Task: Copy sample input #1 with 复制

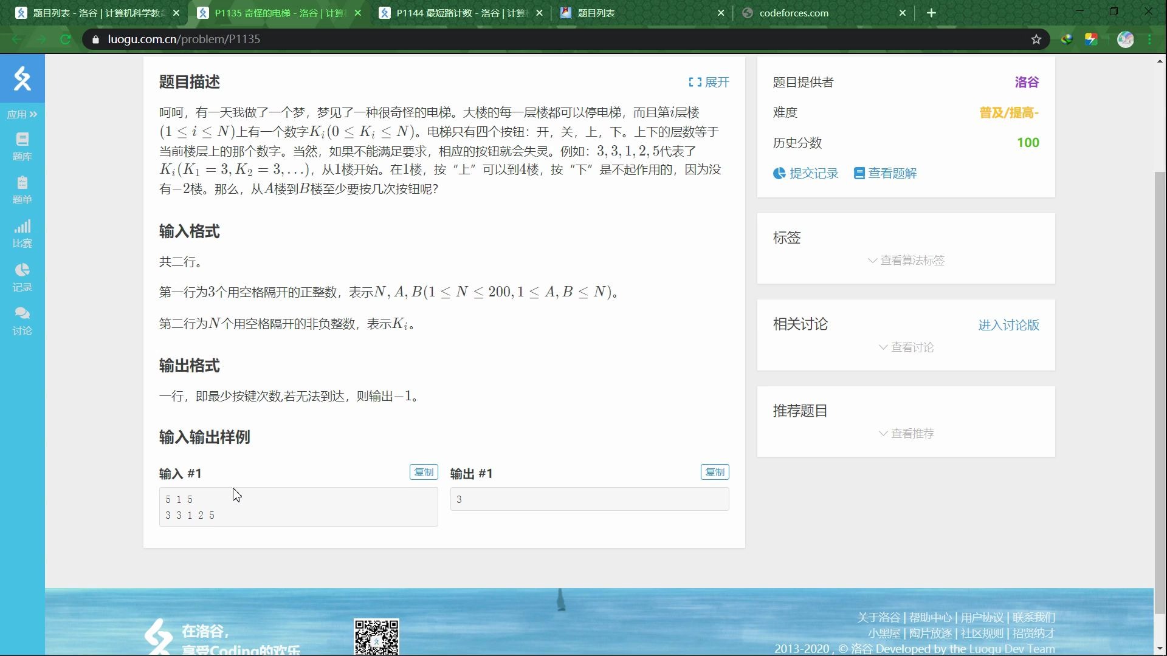Action: point(424,472)
